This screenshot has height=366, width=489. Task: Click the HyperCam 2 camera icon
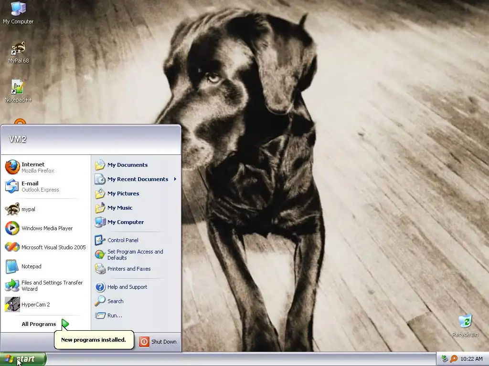tap(12, 305)
